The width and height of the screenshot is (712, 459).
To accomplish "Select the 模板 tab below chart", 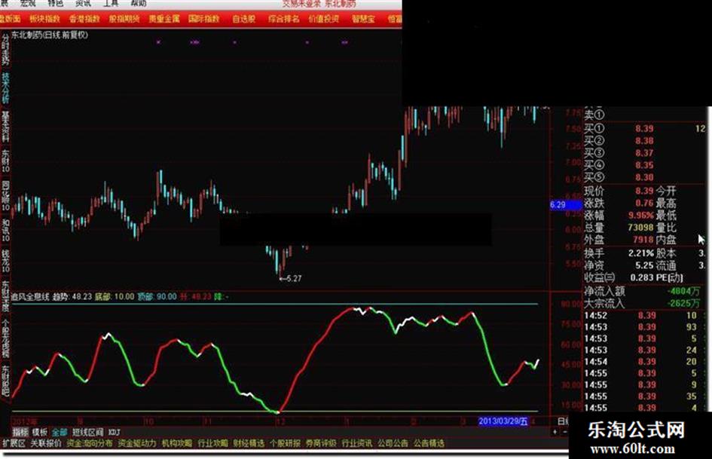I will [39, 432].
